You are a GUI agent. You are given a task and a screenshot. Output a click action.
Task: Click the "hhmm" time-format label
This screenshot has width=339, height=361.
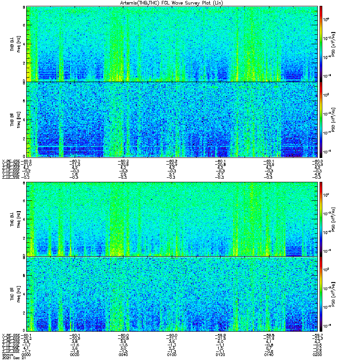(x=7, y=355)
